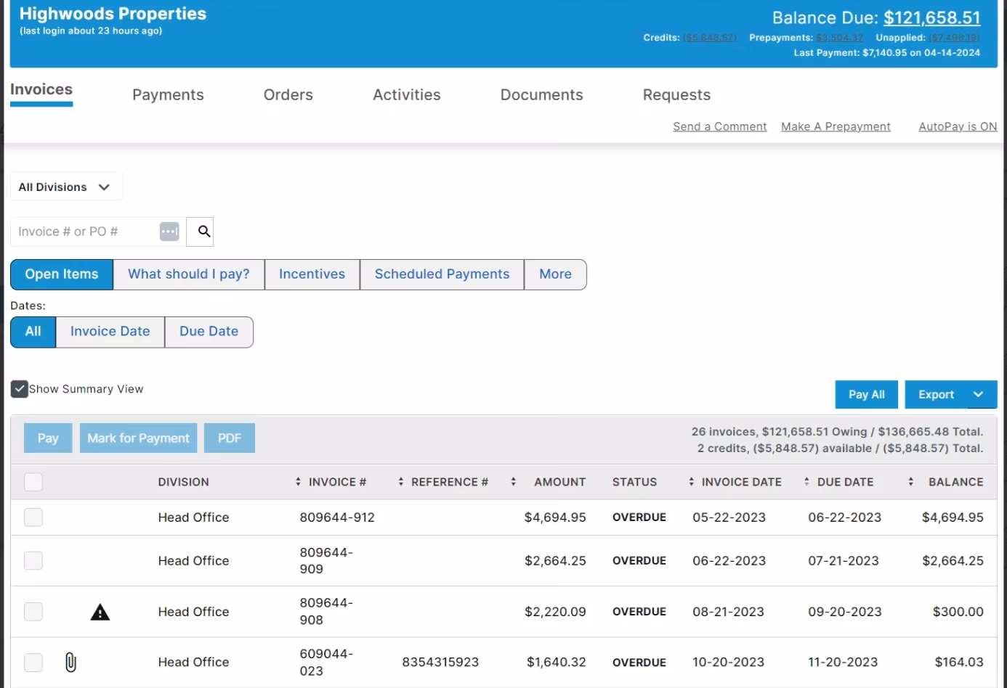
Task: Select the checkbox for invoice 609044-023
Action: [33, 662]
